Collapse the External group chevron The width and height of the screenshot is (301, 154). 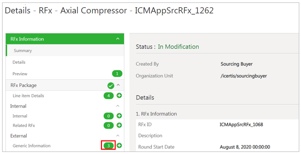(x=118, y=136)
